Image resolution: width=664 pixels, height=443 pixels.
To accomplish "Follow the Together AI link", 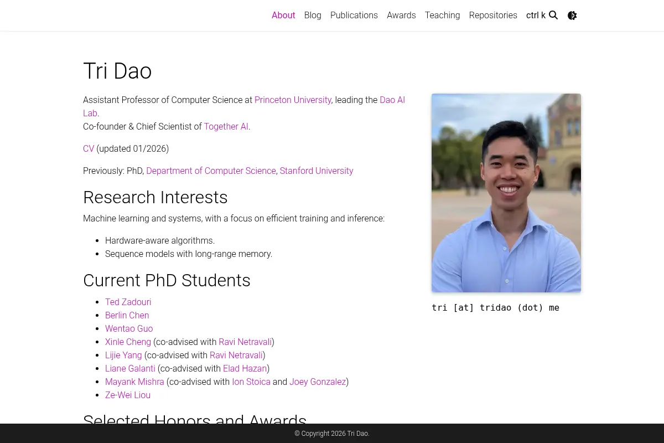I will pos(226,127).
